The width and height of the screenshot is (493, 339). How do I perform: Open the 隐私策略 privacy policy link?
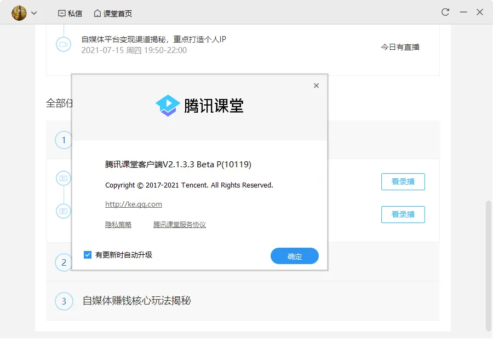(118, 224)
